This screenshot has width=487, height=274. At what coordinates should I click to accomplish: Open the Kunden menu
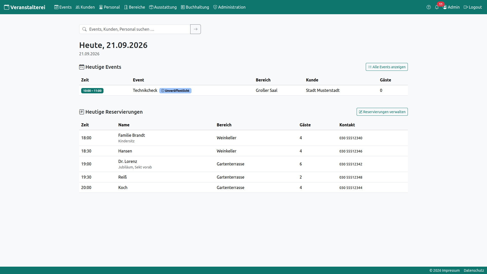tap(85, 7)
